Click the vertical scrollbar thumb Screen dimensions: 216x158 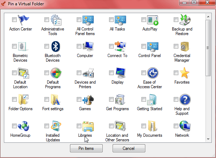(208, 48)
